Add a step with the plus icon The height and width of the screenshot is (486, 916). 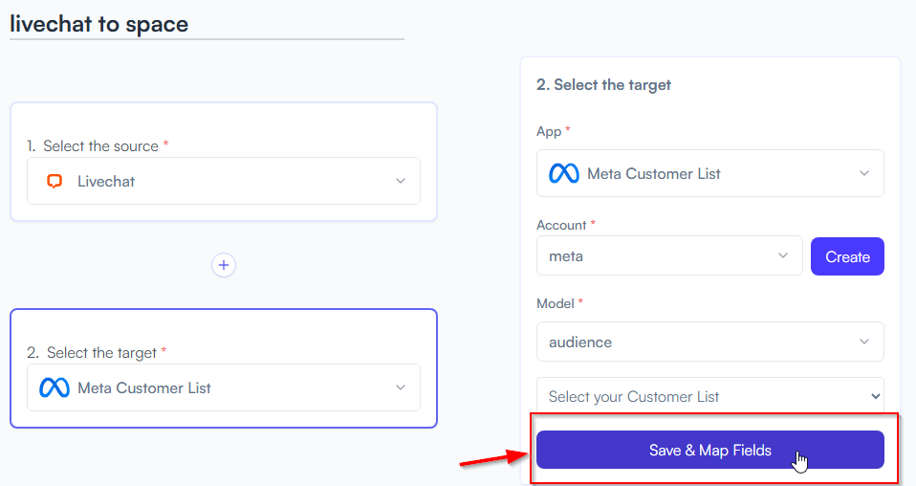point(224,265)
